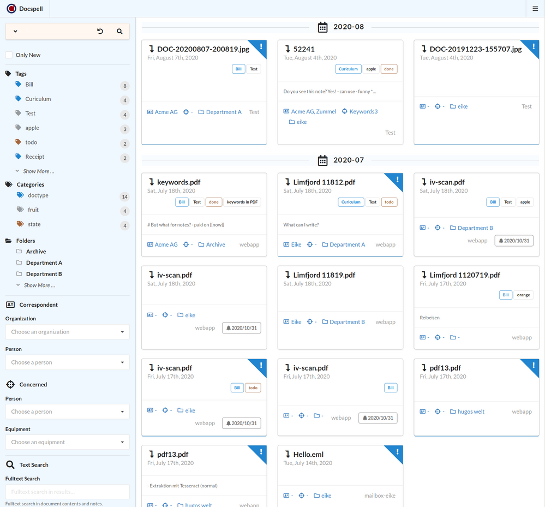
Task: Click the Fulltext Search input field
Action: click(x=67, y=492)
